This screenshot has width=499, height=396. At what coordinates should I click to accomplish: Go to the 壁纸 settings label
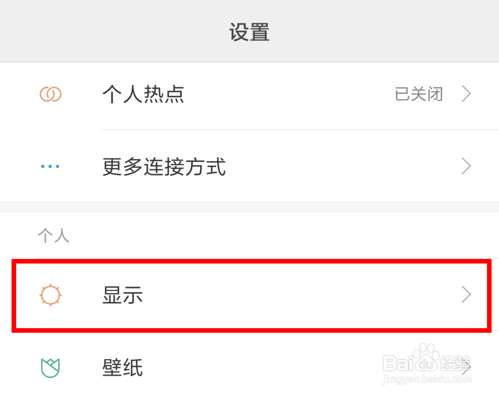[x=123, y=368]
